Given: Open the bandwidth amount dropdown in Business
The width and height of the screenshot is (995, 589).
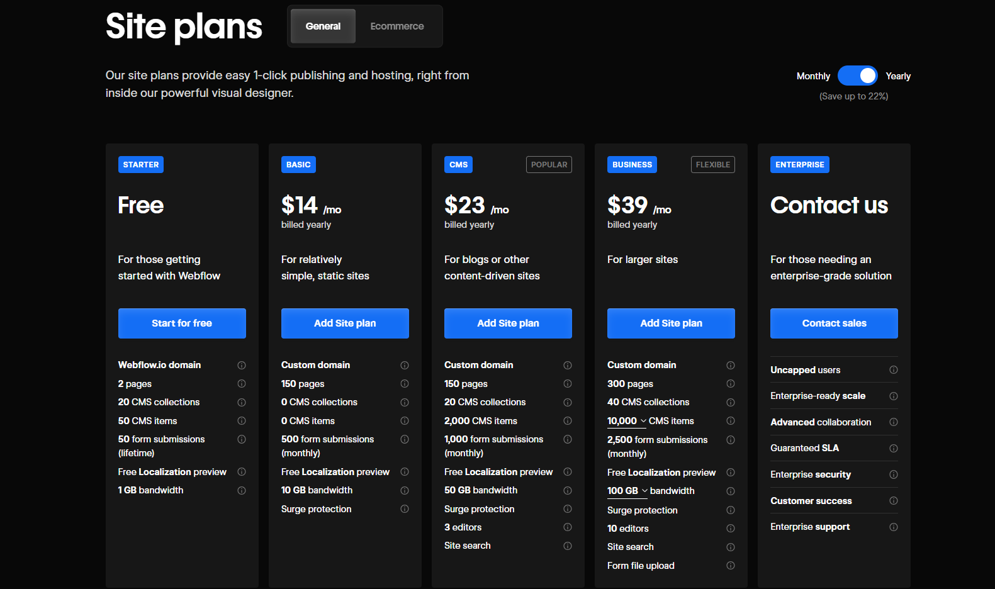Looking at the screenshot, I should (x=627, y=491).
